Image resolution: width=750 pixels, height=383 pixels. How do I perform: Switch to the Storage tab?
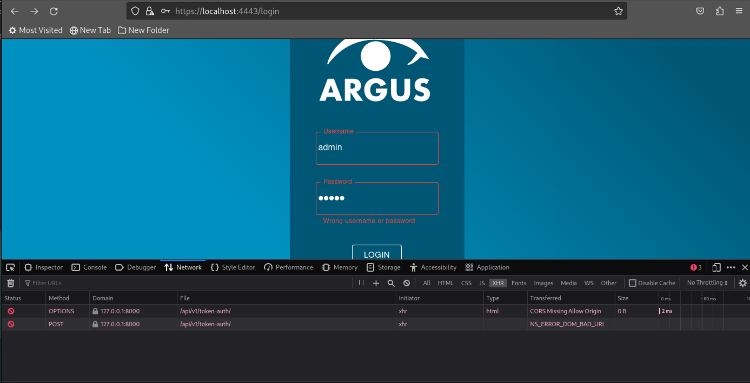383,267
